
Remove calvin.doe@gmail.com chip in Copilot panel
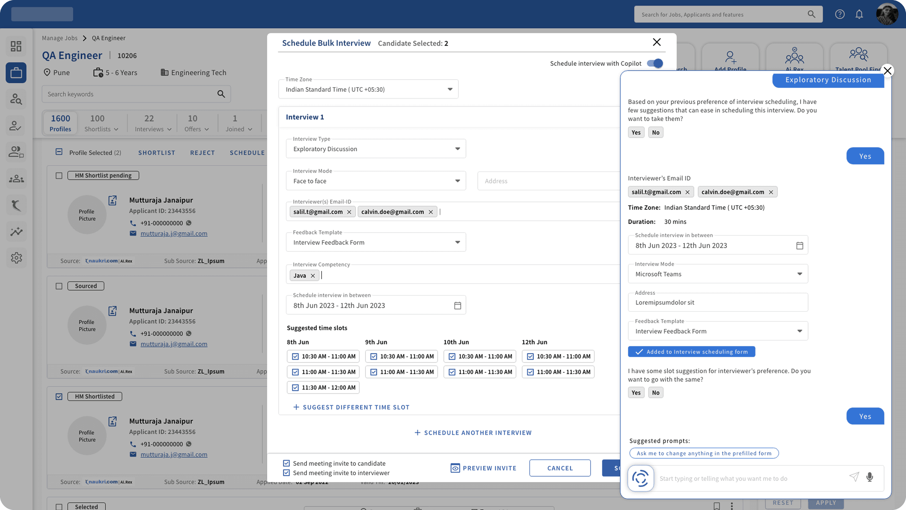coord(771,192)
